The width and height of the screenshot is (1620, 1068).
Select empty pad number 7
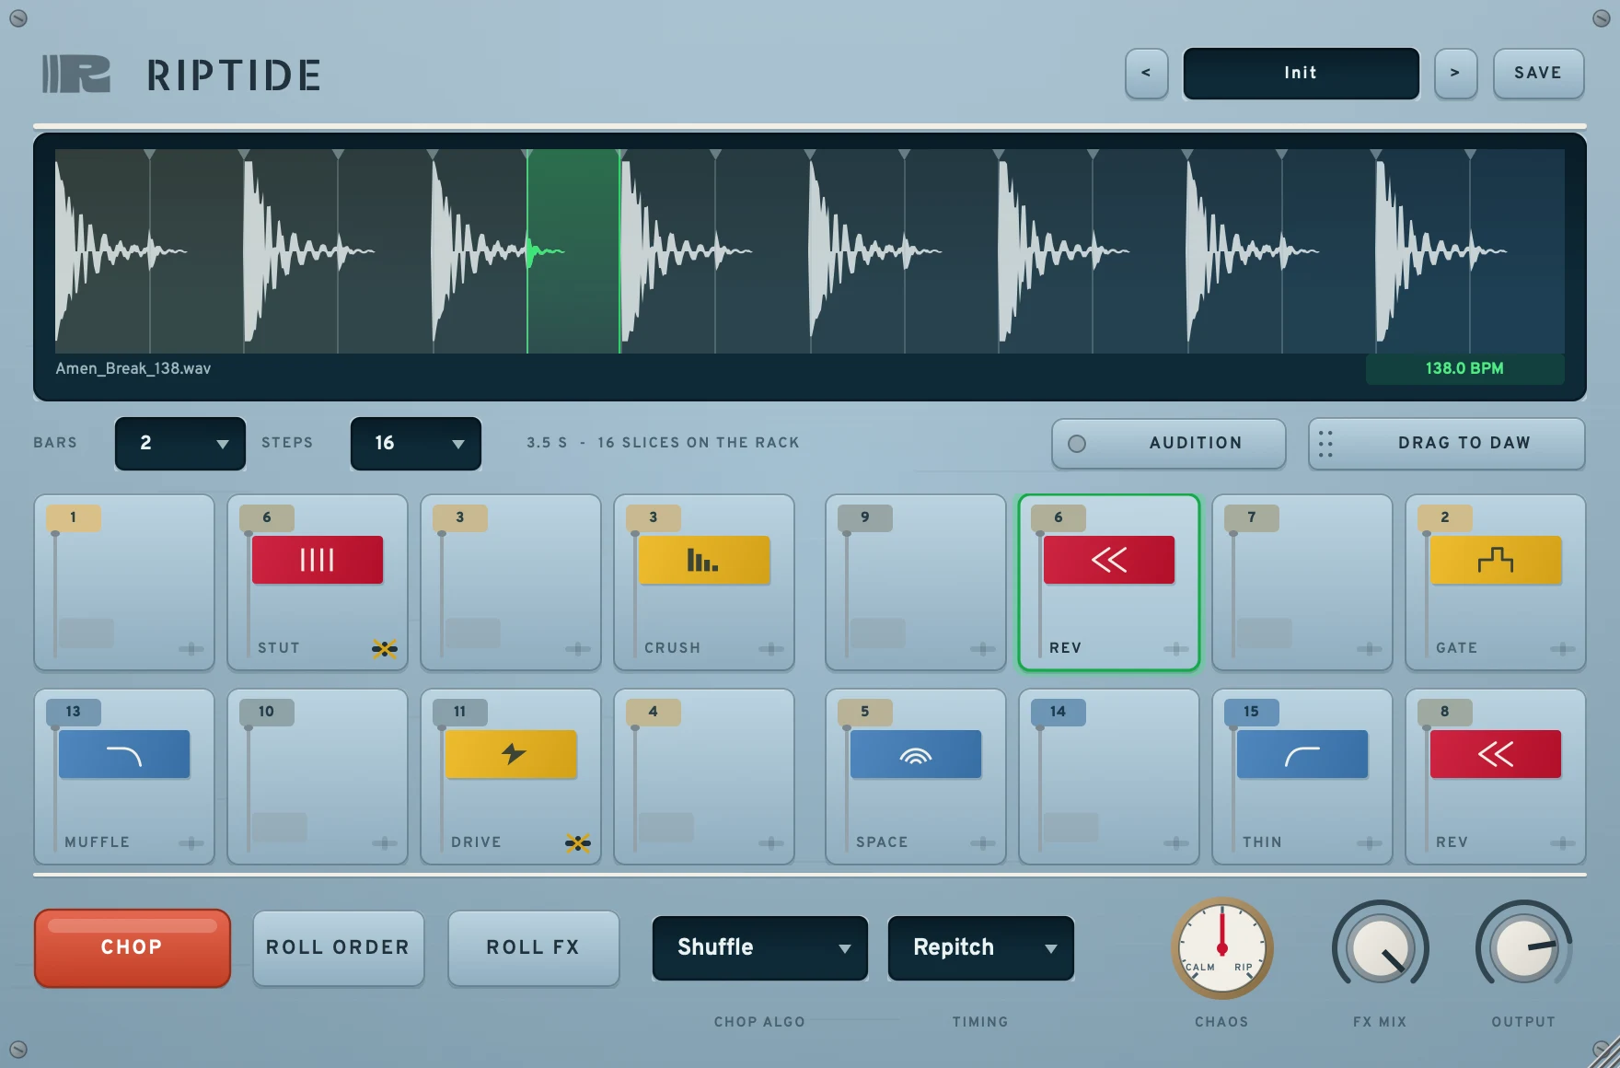(1302, 583)
